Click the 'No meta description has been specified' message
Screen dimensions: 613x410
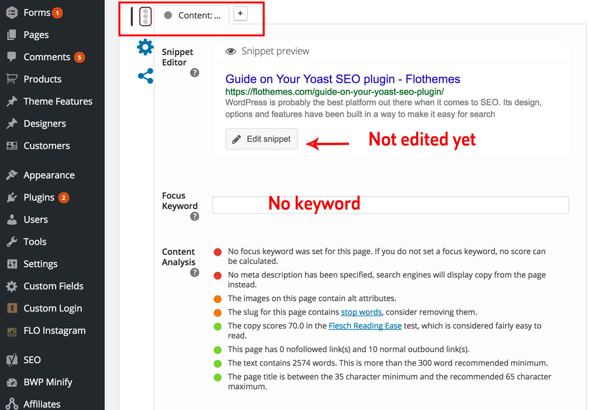(387, 280)
